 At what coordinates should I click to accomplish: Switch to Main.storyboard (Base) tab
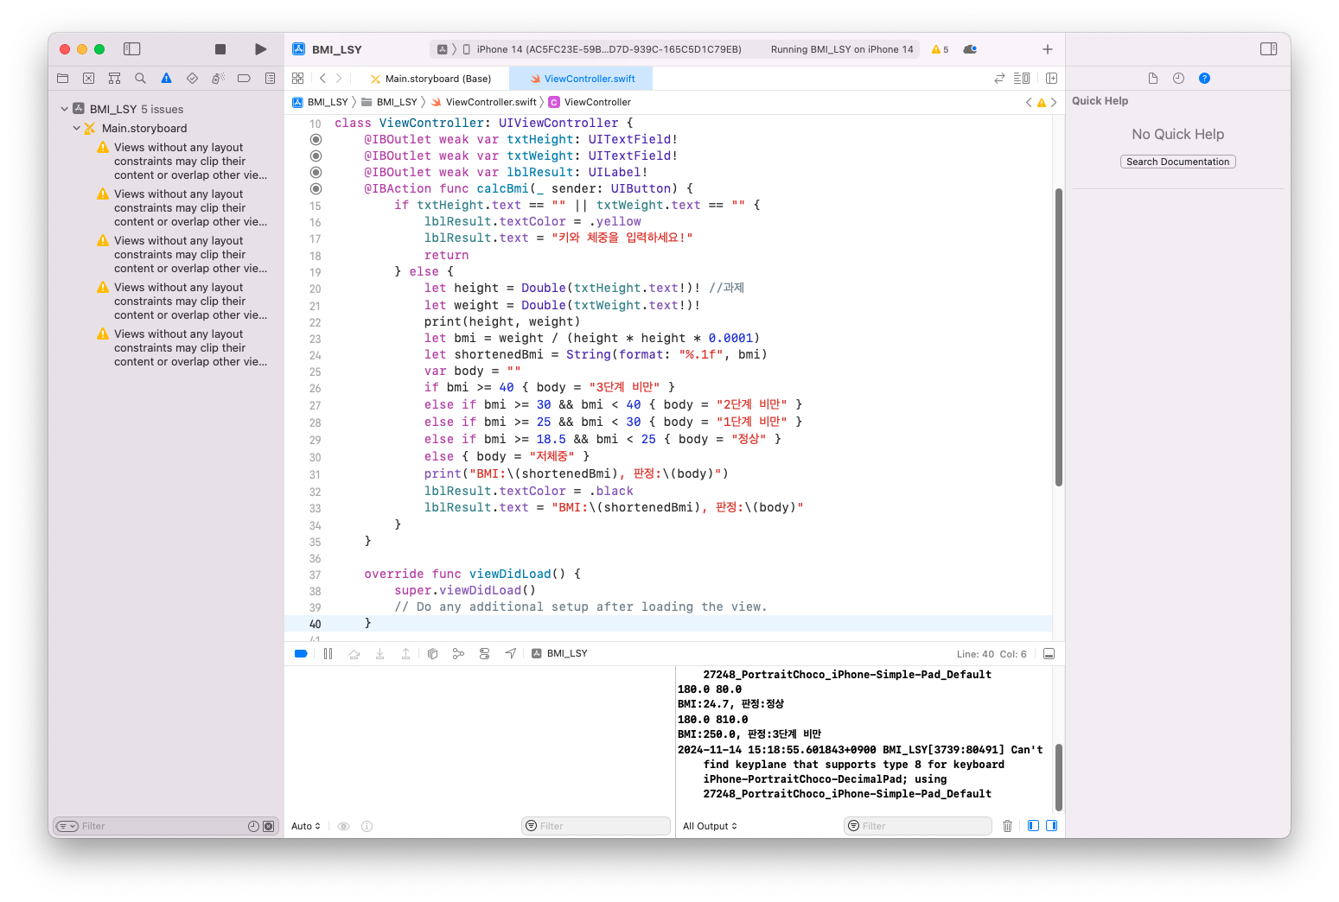point(430,79)
